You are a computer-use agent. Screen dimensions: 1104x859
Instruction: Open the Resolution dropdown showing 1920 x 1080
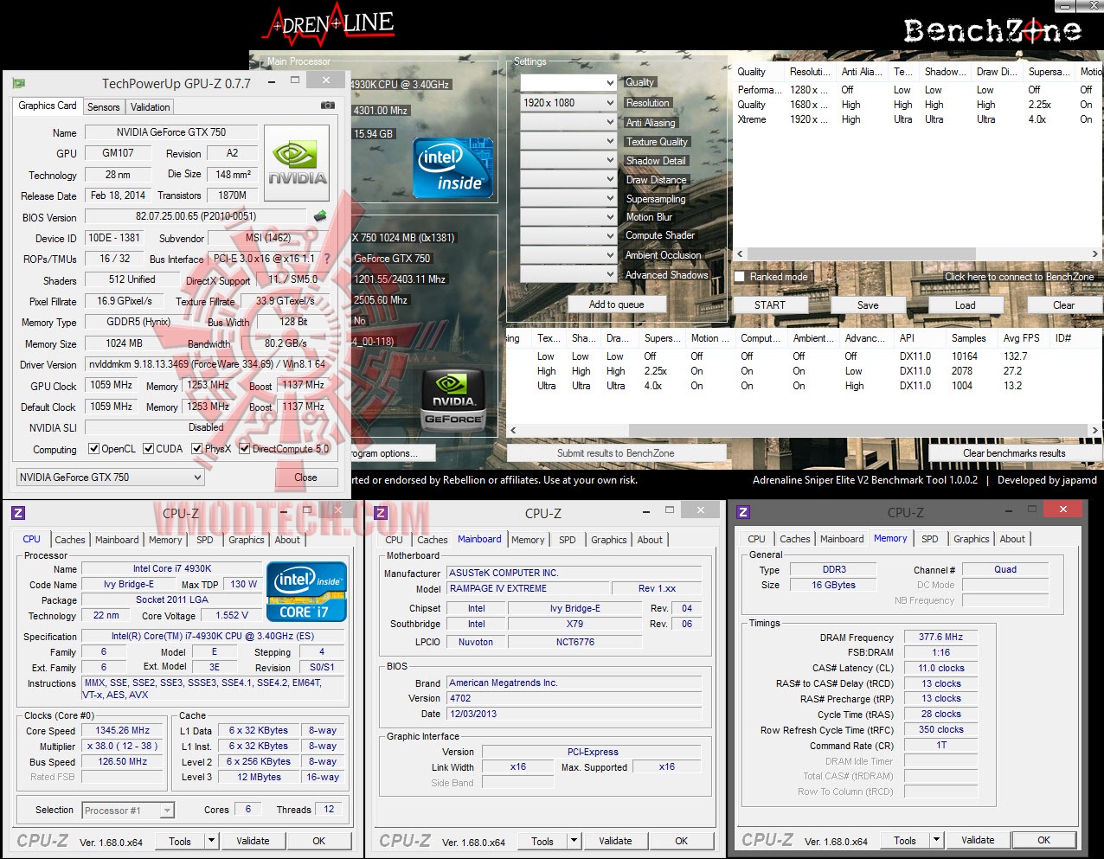click(x=568, y=103)
